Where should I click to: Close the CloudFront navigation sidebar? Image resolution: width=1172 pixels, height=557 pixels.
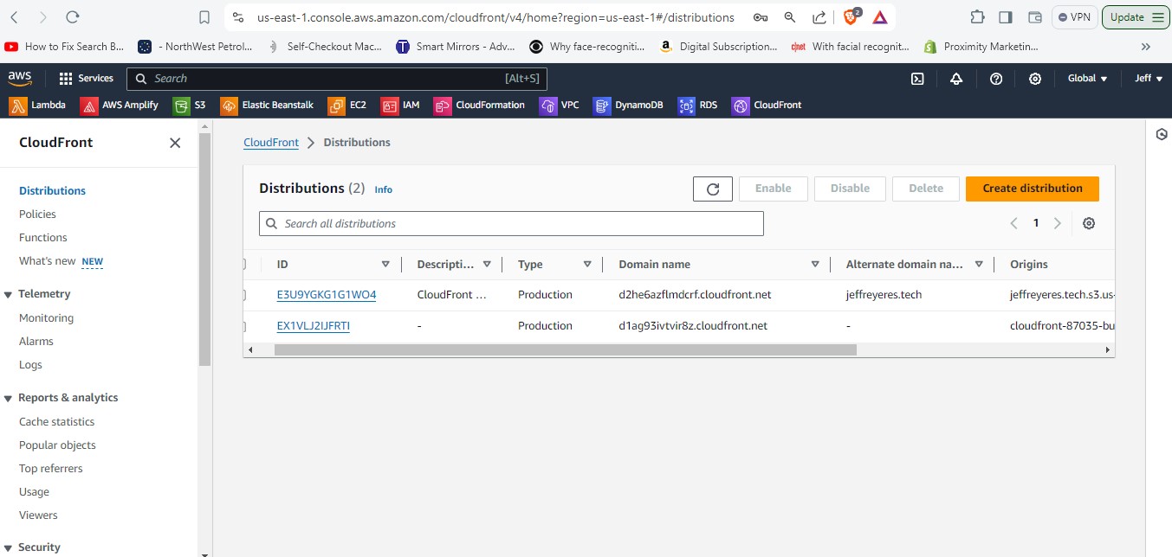click(x=175, y=143)
